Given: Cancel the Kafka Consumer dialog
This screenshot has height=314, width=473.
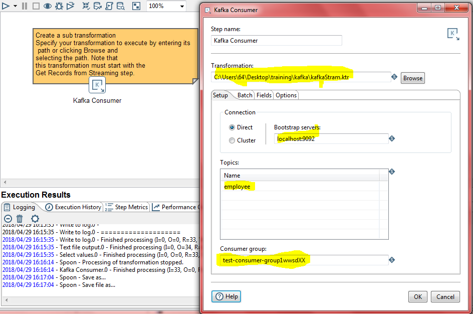Looking at the screenshot, I should coord(445,297).
